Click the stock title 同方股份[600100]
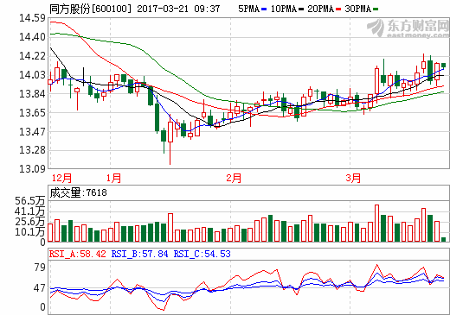450x315 pixels. (90, 9)
